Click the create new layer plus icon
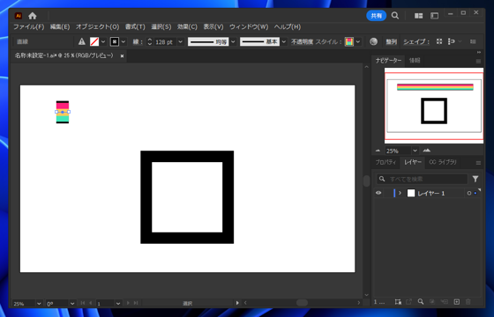494x317 pixels. (457, 302)
